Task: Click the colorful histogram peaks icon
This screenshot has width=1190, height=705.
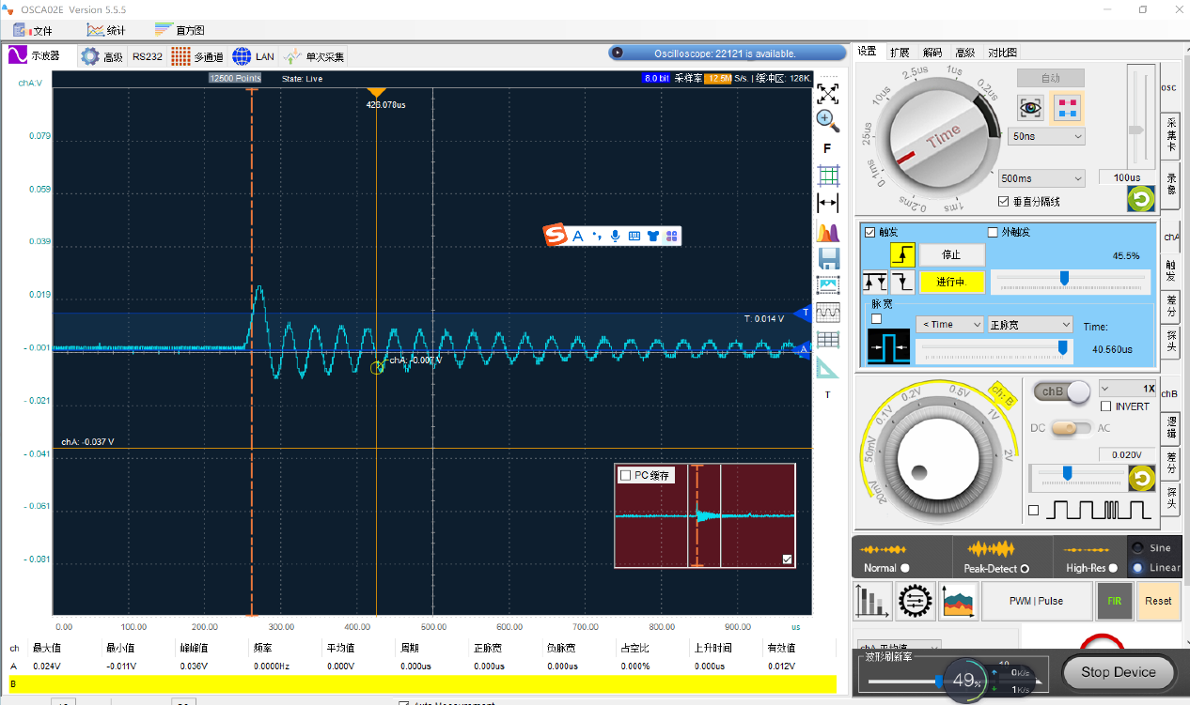Action: (x=828, y=231)
